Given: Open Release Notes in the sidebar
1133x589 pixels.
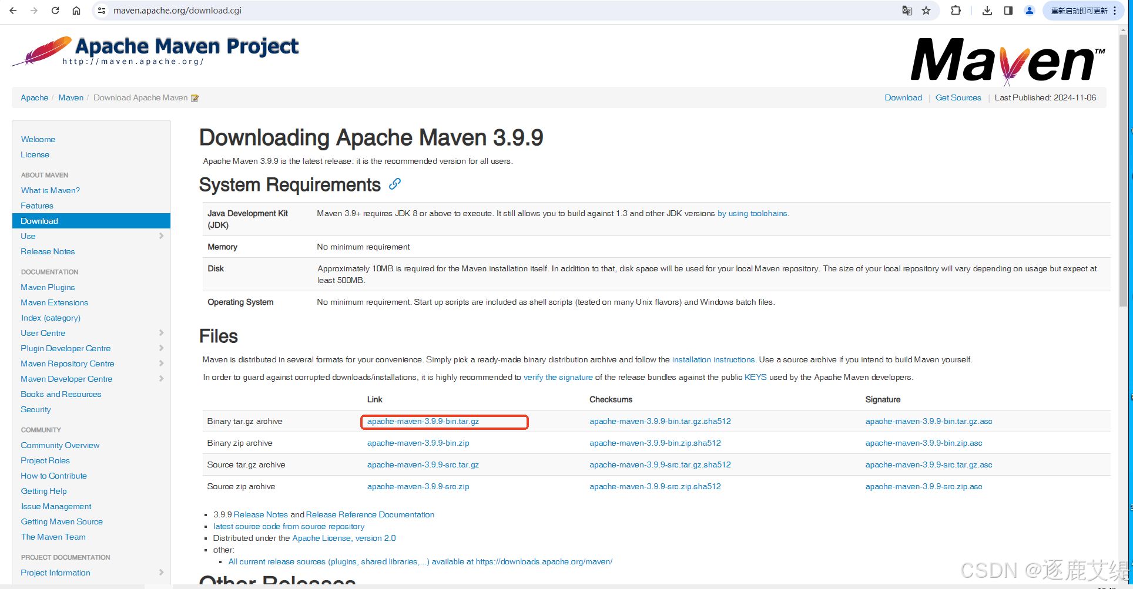Looking at the screenshot, I should point(48,251).
